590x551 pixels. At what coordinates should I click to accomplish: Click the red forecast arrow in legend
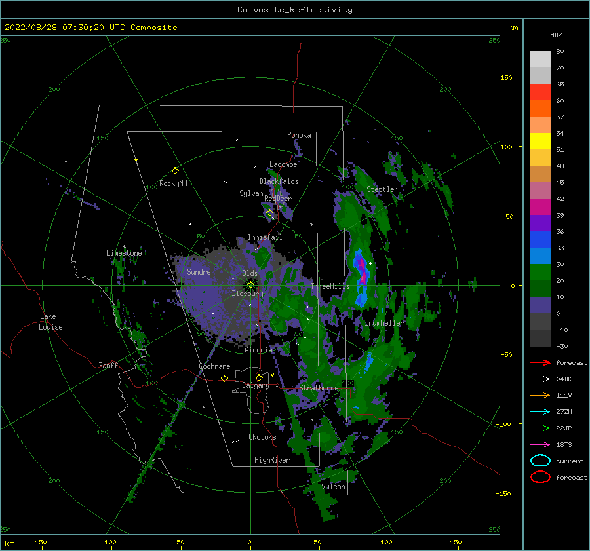[540, 362]
